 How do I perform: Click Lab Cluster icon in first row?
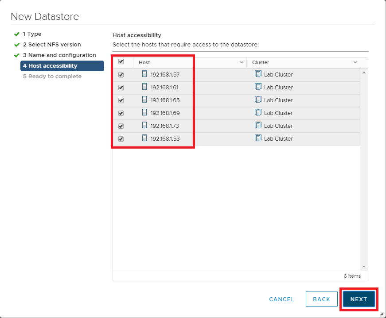[x=258, y=74]
